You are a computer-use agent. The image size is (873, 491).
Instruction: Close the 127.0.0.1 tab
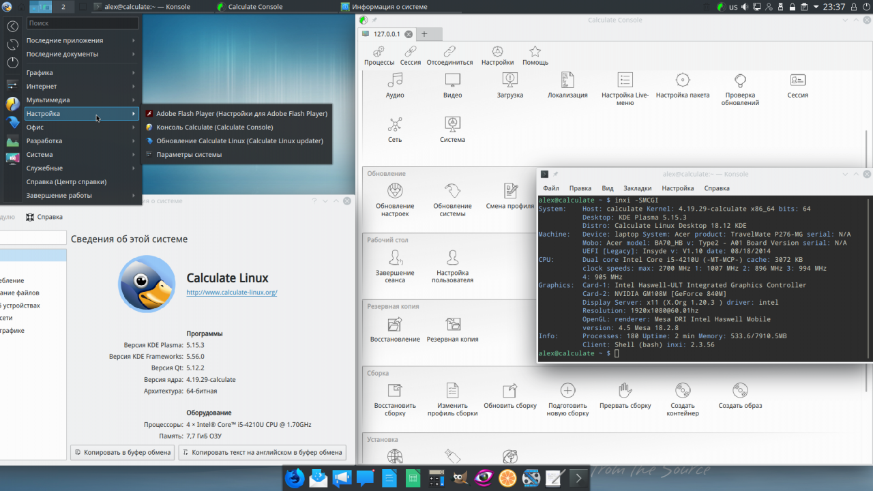[x=409, y=34]
